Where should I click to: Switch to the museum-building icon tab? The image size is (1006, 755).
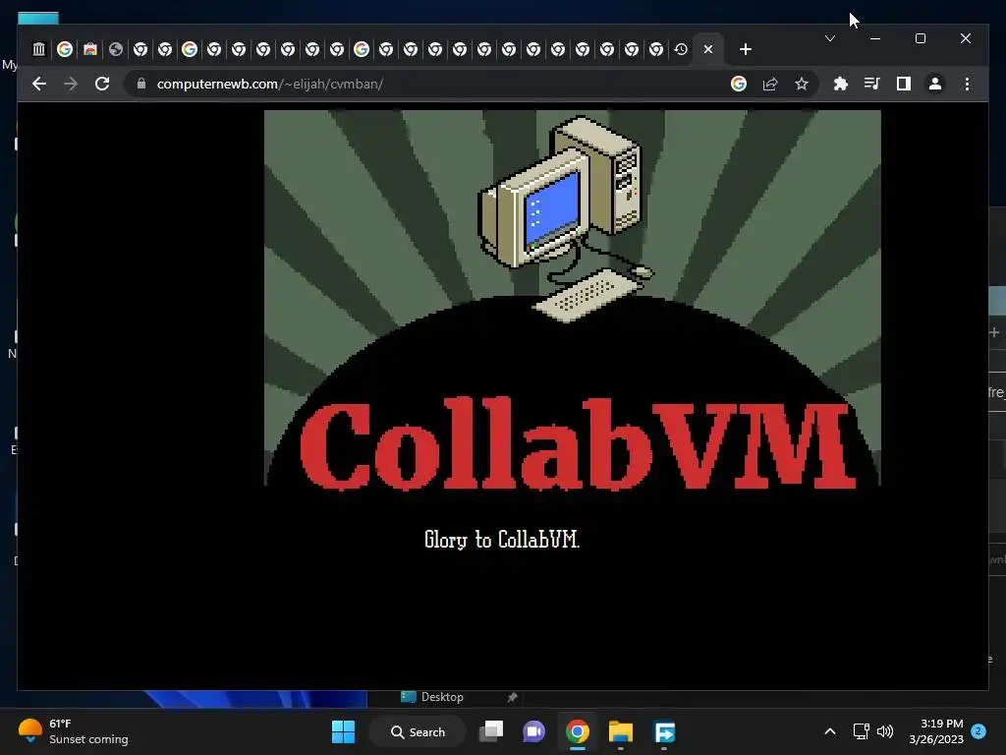(39, 49)
